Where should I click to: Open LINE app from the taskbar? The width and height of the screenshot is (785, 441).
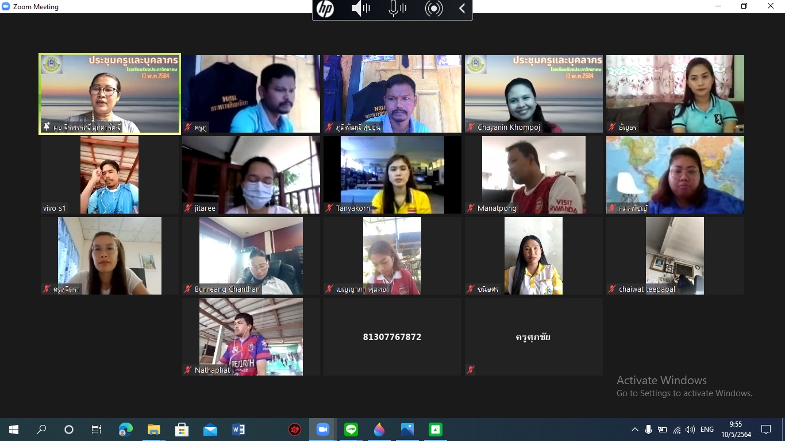[x=351, y=430]
